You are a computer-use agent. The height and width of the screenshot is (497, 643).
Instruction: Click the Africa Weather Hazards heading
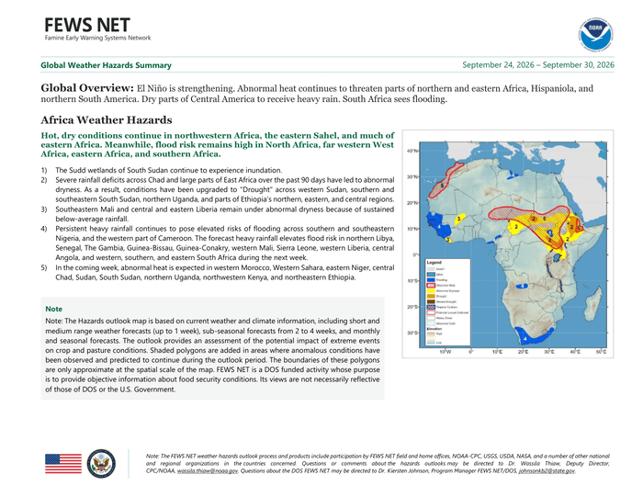pos(107,120)
